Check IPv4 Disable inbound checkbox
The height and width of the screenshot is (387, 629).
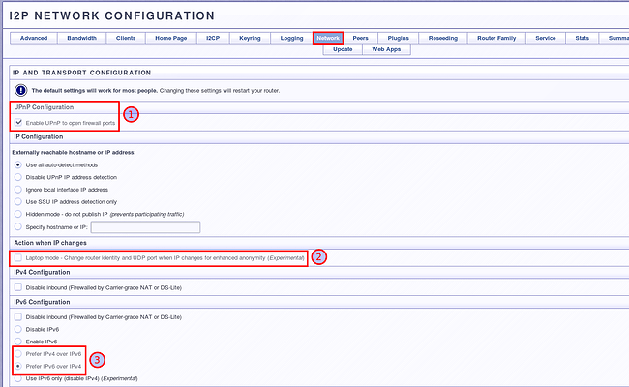[x=18, y=287]
